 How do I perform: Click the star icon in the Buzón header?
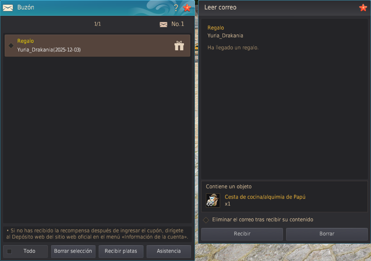coord(187,7)
